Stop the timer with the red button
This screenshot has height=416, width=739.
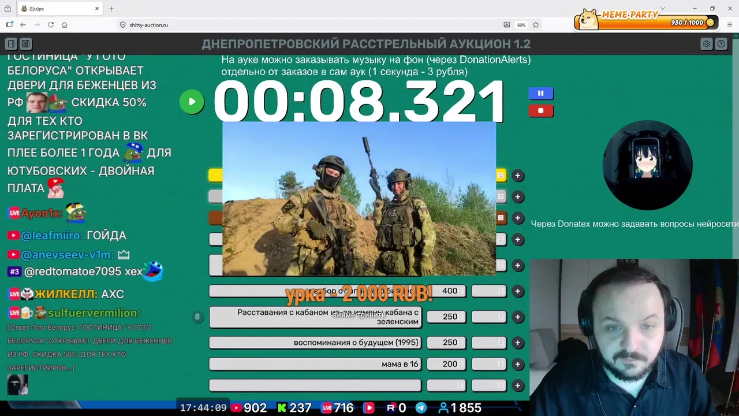click(541, 110)
